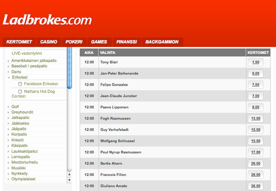Open the KERTOIMET tab
The height and width of the screenshot is (191, 276).
tap(19, 42)
